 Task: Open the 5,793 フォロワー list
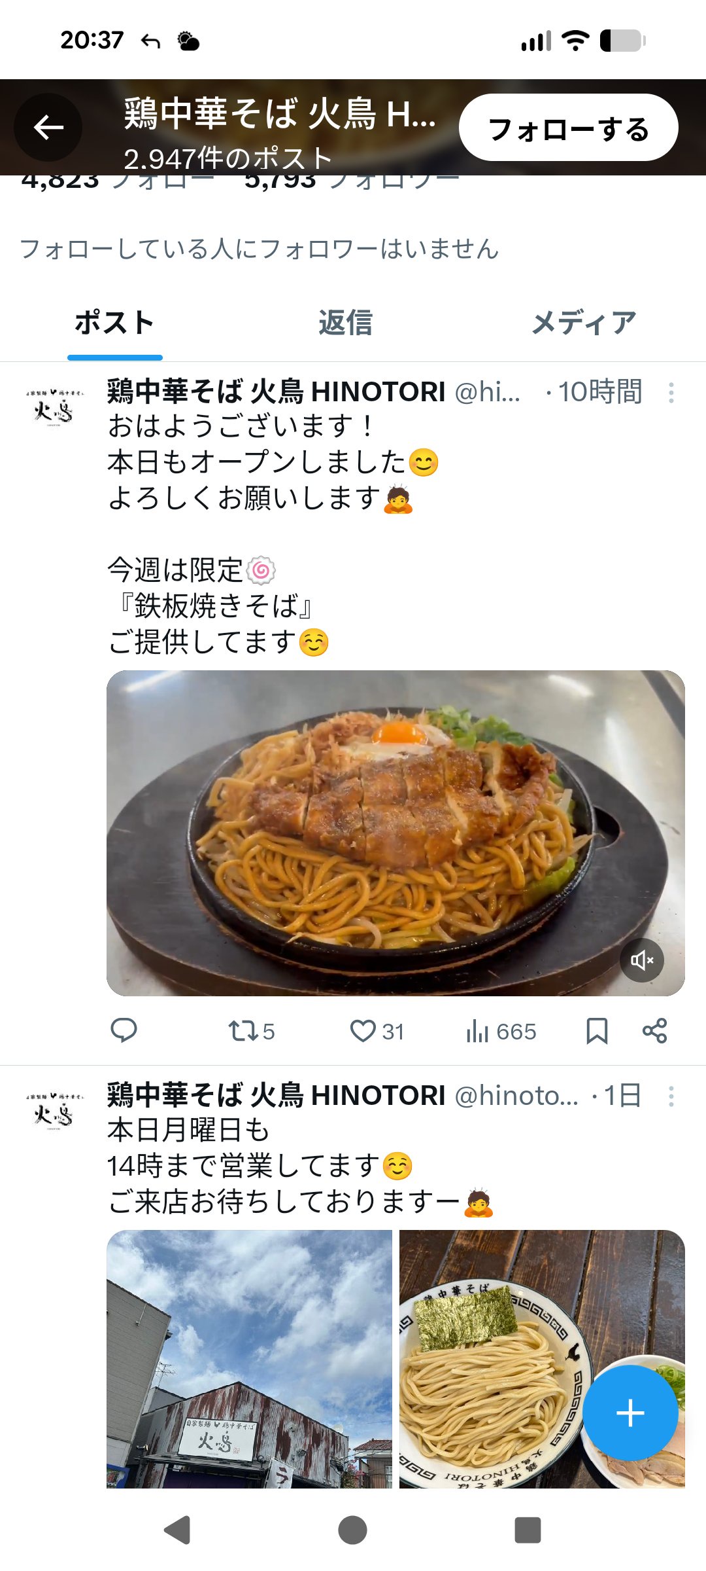[352, 179]
